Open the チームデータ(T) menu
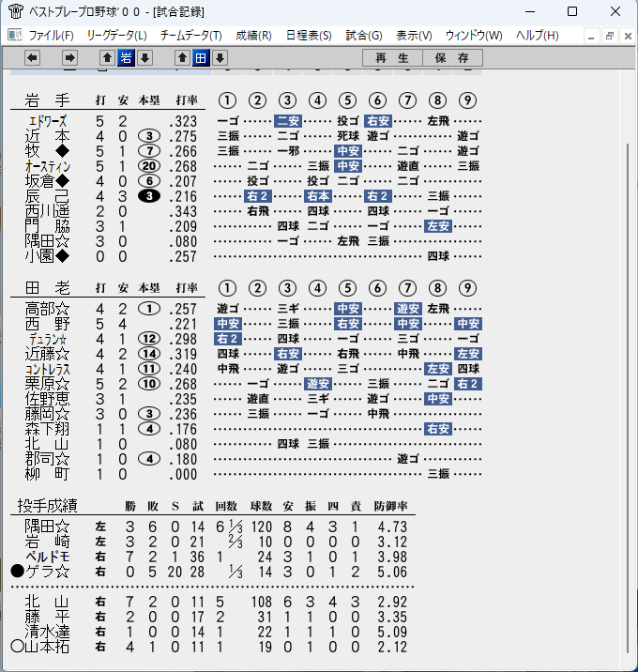The image size is (638, 672). (x=191, y=35)
